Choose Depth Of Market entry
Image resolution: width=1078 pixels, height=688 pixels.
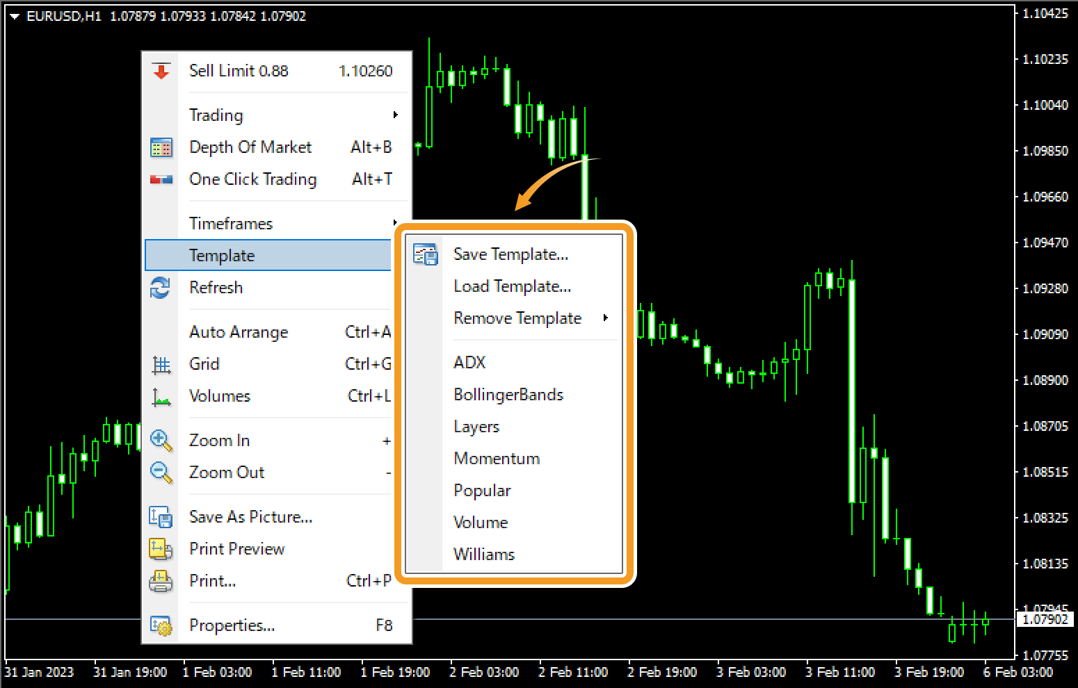[x=277, y=147]
